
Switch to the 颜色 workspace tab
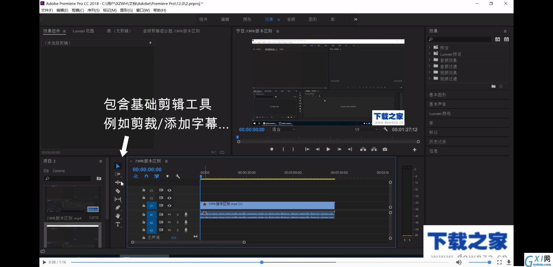247,19
